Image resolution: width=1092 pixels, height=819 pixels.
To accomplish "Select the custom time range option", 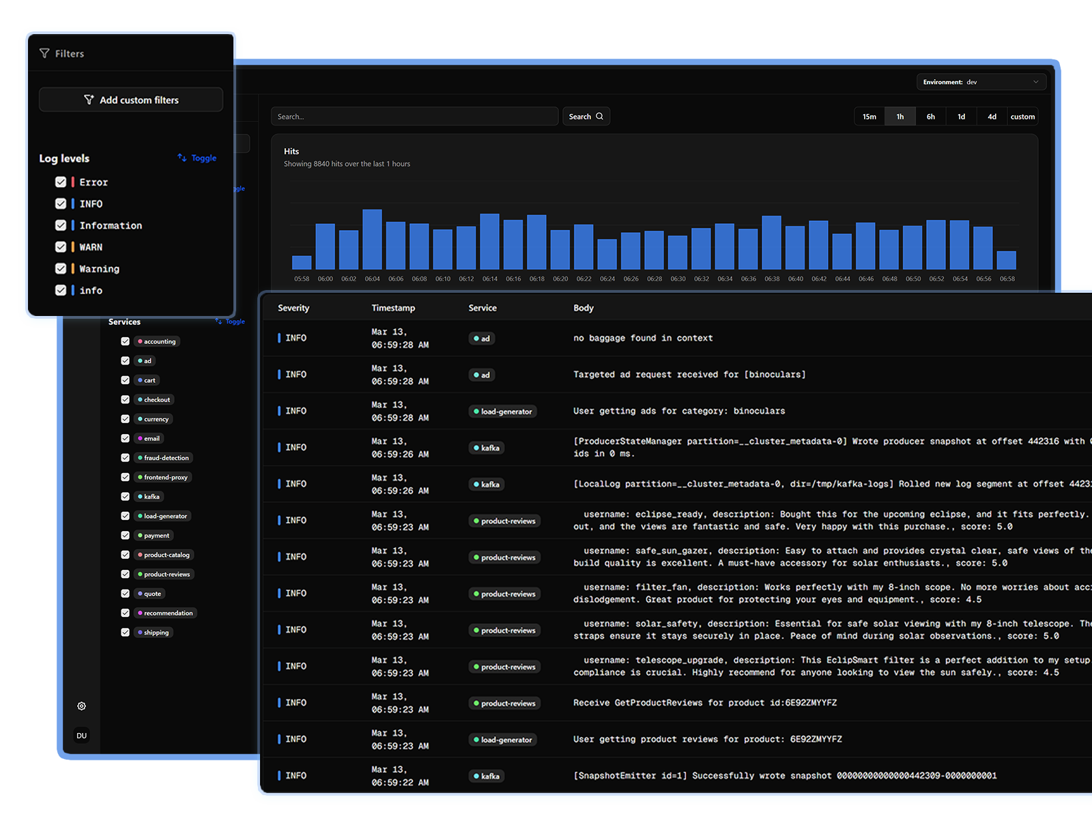I will click(1022, 117).
